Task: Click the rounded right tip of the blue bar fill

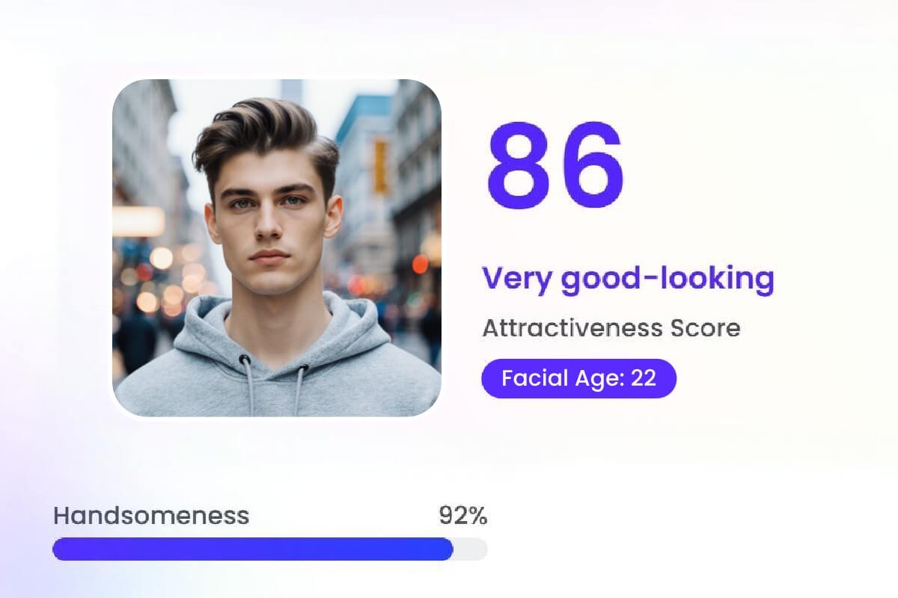Action: point(449,549)
